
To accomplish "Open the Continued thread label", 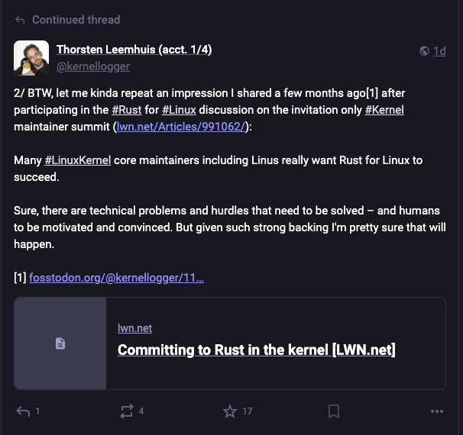I will (76, 20).
